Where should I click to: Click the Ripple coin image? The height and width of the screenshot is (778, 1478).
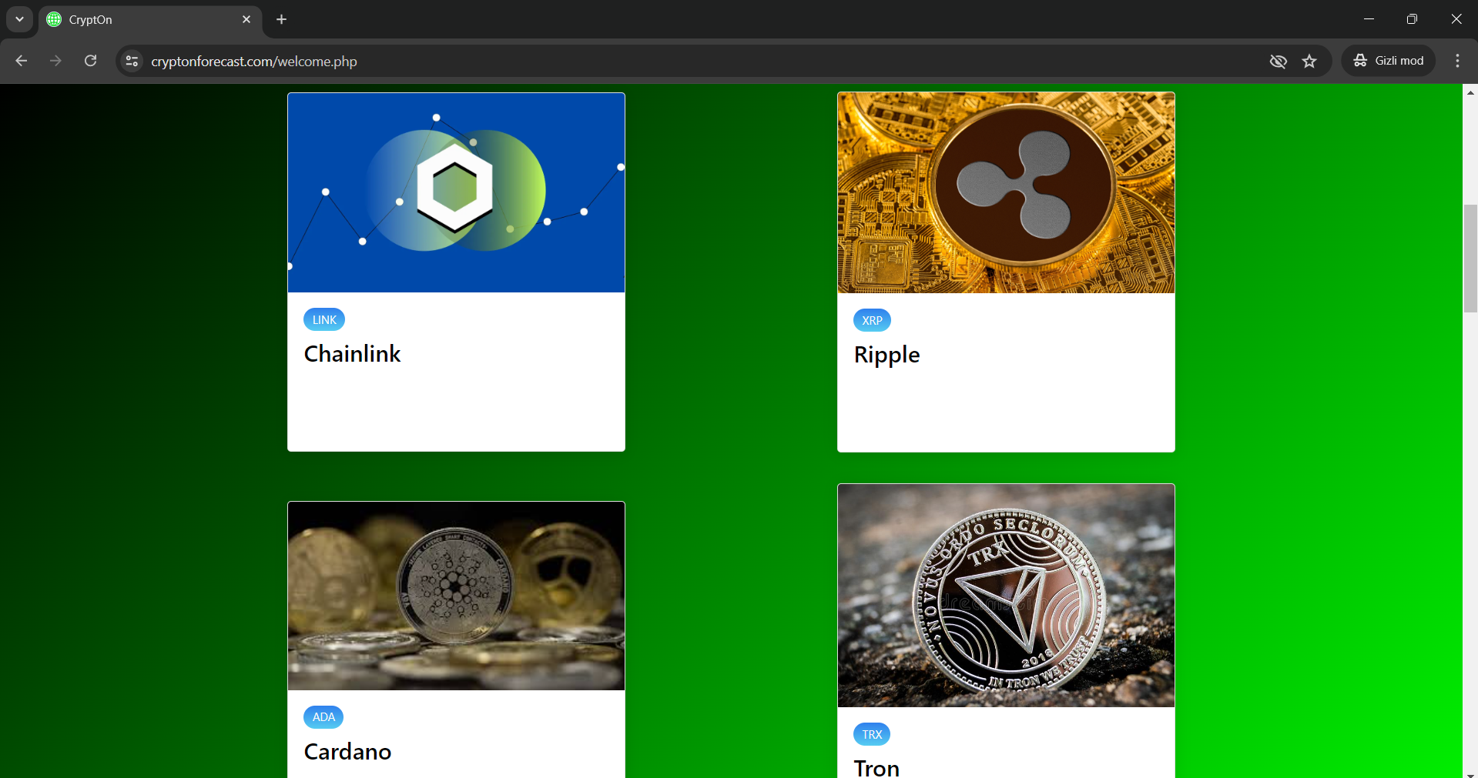[1006, 192]
